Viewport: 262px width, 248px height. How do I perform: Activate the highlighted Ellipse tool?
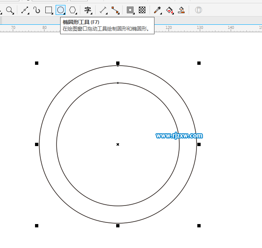[x=61, y=10]
